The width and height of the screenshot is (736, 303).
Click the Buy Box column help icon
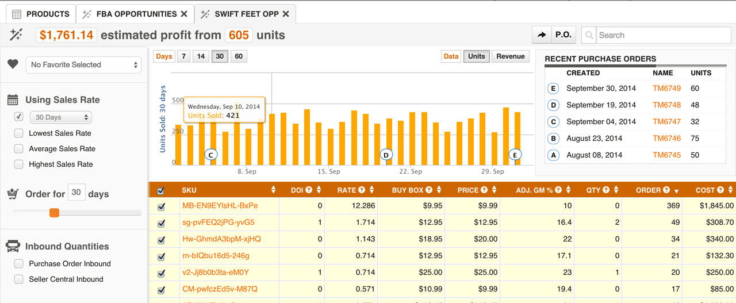click(430, 190)
